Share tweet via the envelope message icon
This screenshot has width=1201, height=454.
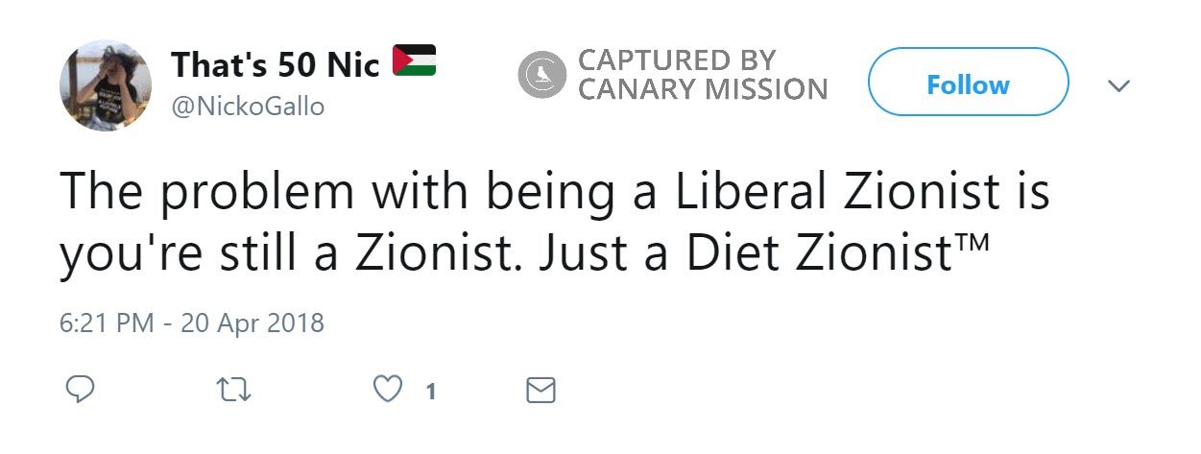[541, 390]
